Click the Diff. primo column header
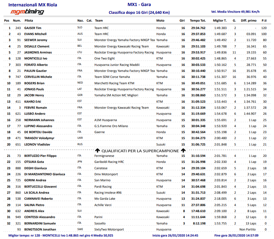 (x=249, y=21)
